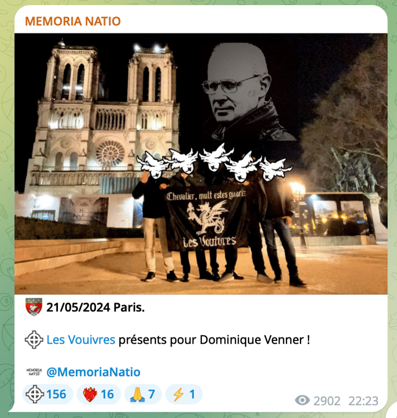Click the grayscale portrait overlay in the photo

point(247,92)
